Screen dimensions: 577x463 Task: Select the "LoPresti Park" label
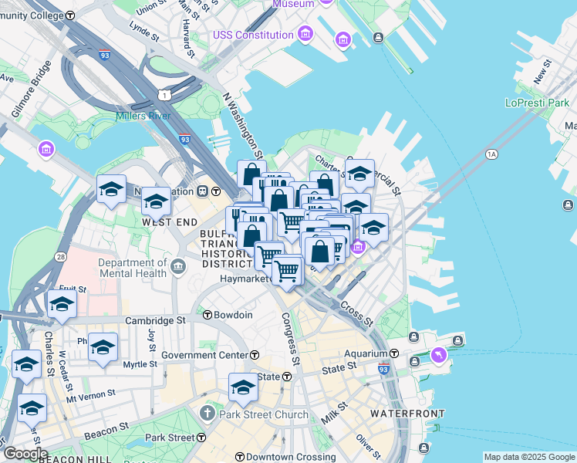(537, 103)
